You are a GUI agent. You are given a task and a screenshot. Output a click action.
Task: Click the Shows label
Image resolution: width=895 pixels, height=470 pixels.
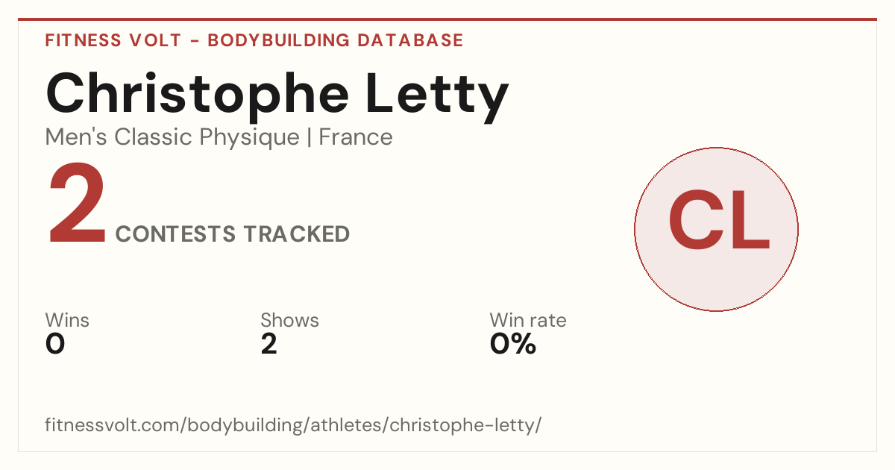click(x=289, y=321)
